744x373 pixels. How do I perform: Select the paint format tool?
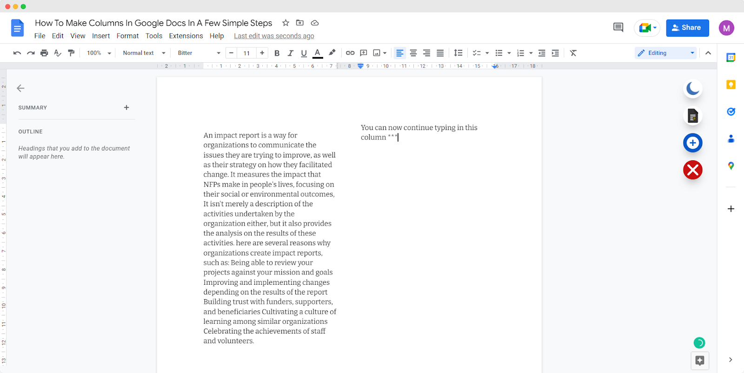[x=71, y=53]
